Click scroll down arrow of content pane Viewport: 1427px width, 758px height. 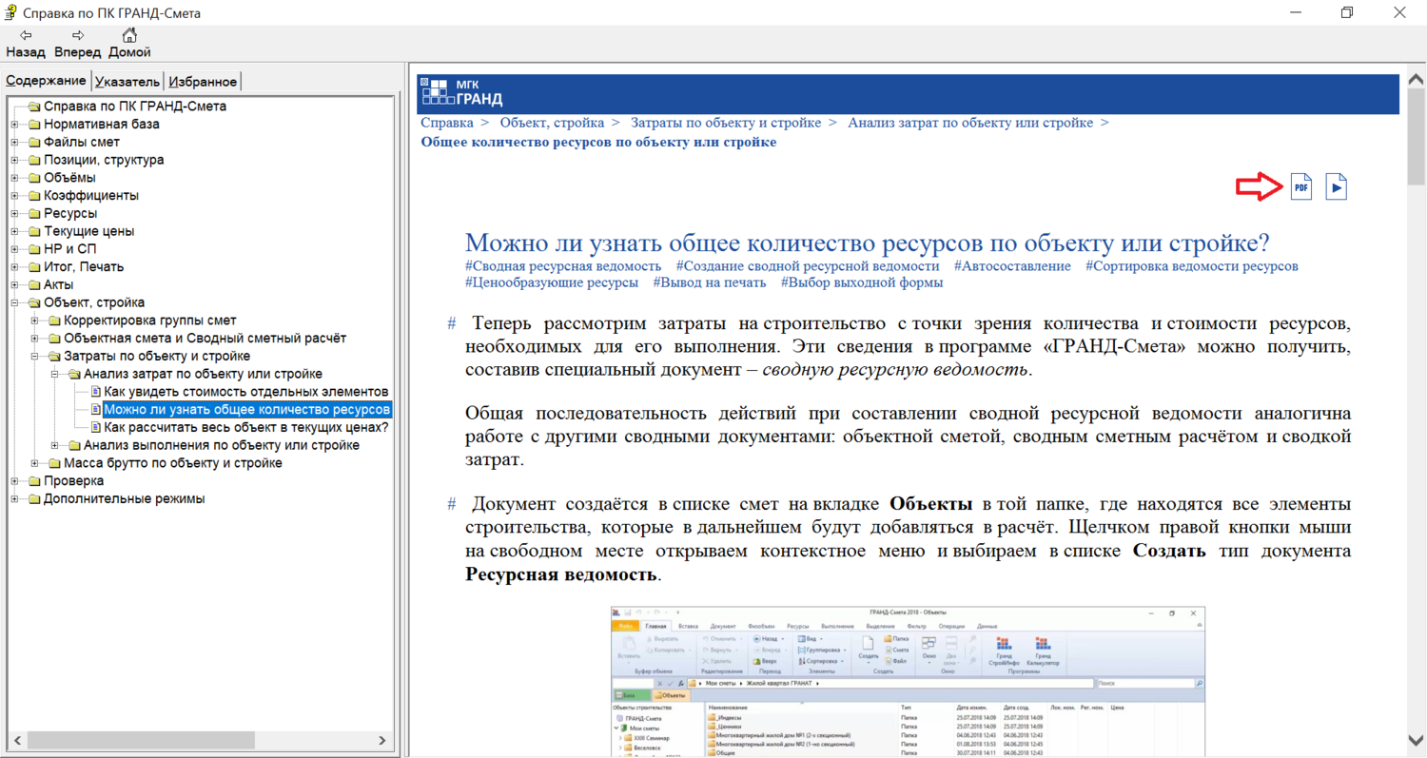coord(1415,740)
